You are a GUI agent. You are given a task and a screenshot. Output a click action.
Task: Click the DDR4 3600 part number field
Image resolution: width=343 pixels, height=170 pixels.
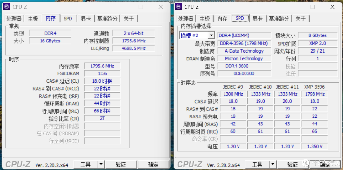point(244,66)
